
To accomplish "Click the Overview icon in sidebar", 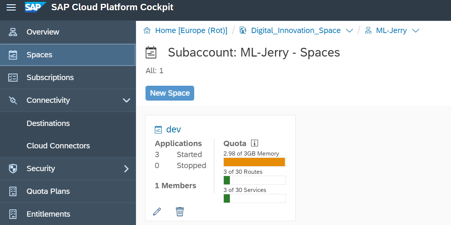I will point(13,32).
